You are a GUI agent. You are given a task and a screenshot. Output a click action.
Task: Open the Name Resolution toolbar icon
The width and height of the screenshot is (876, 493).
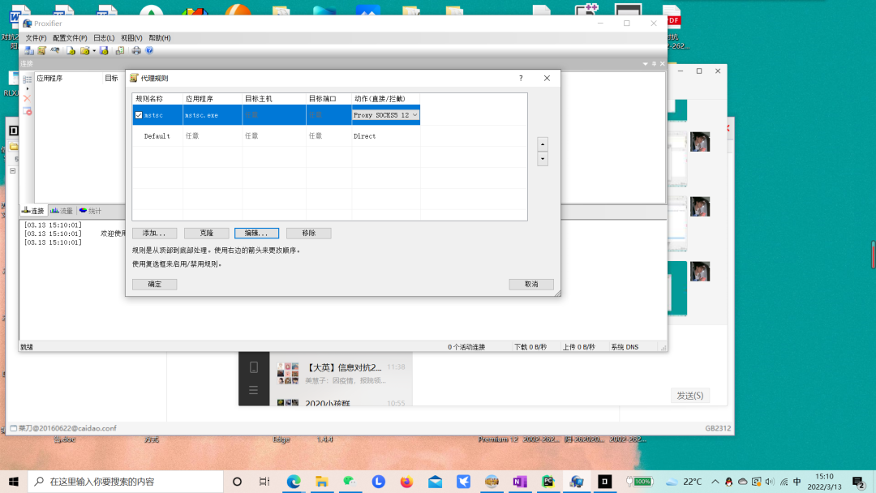(55, 51)
